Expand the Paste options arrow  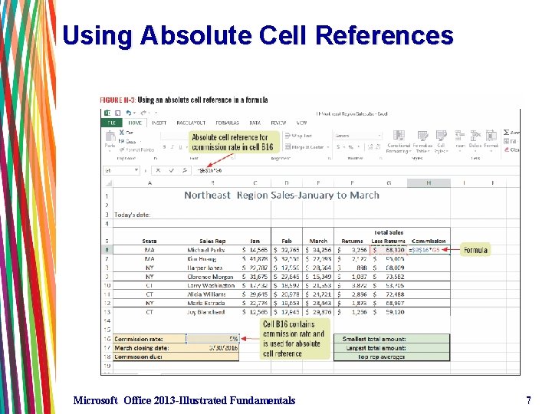point(110,151)
